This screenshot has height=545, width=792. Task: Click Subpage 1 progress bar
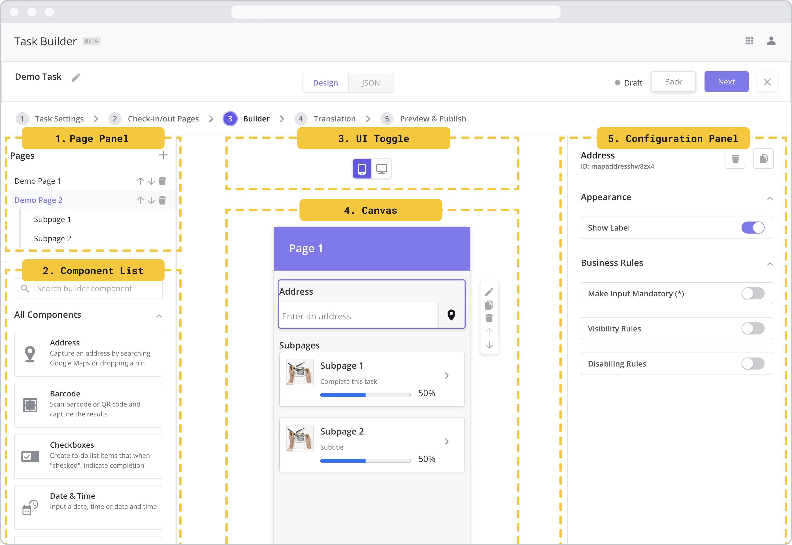(366, 395)
